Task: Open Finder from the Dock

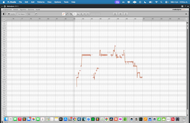Action: 6,119
